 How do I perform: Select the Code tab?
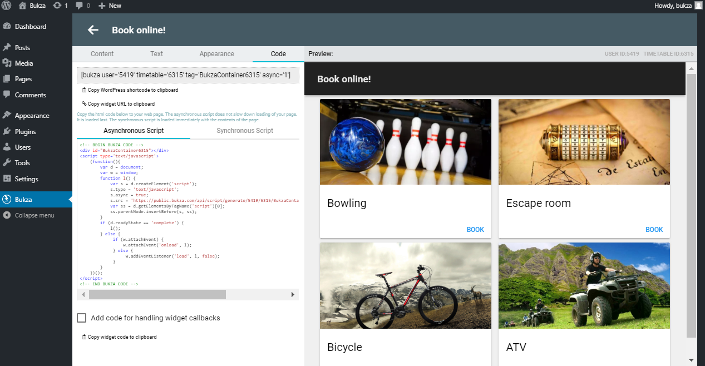click(x=278, y=54)
